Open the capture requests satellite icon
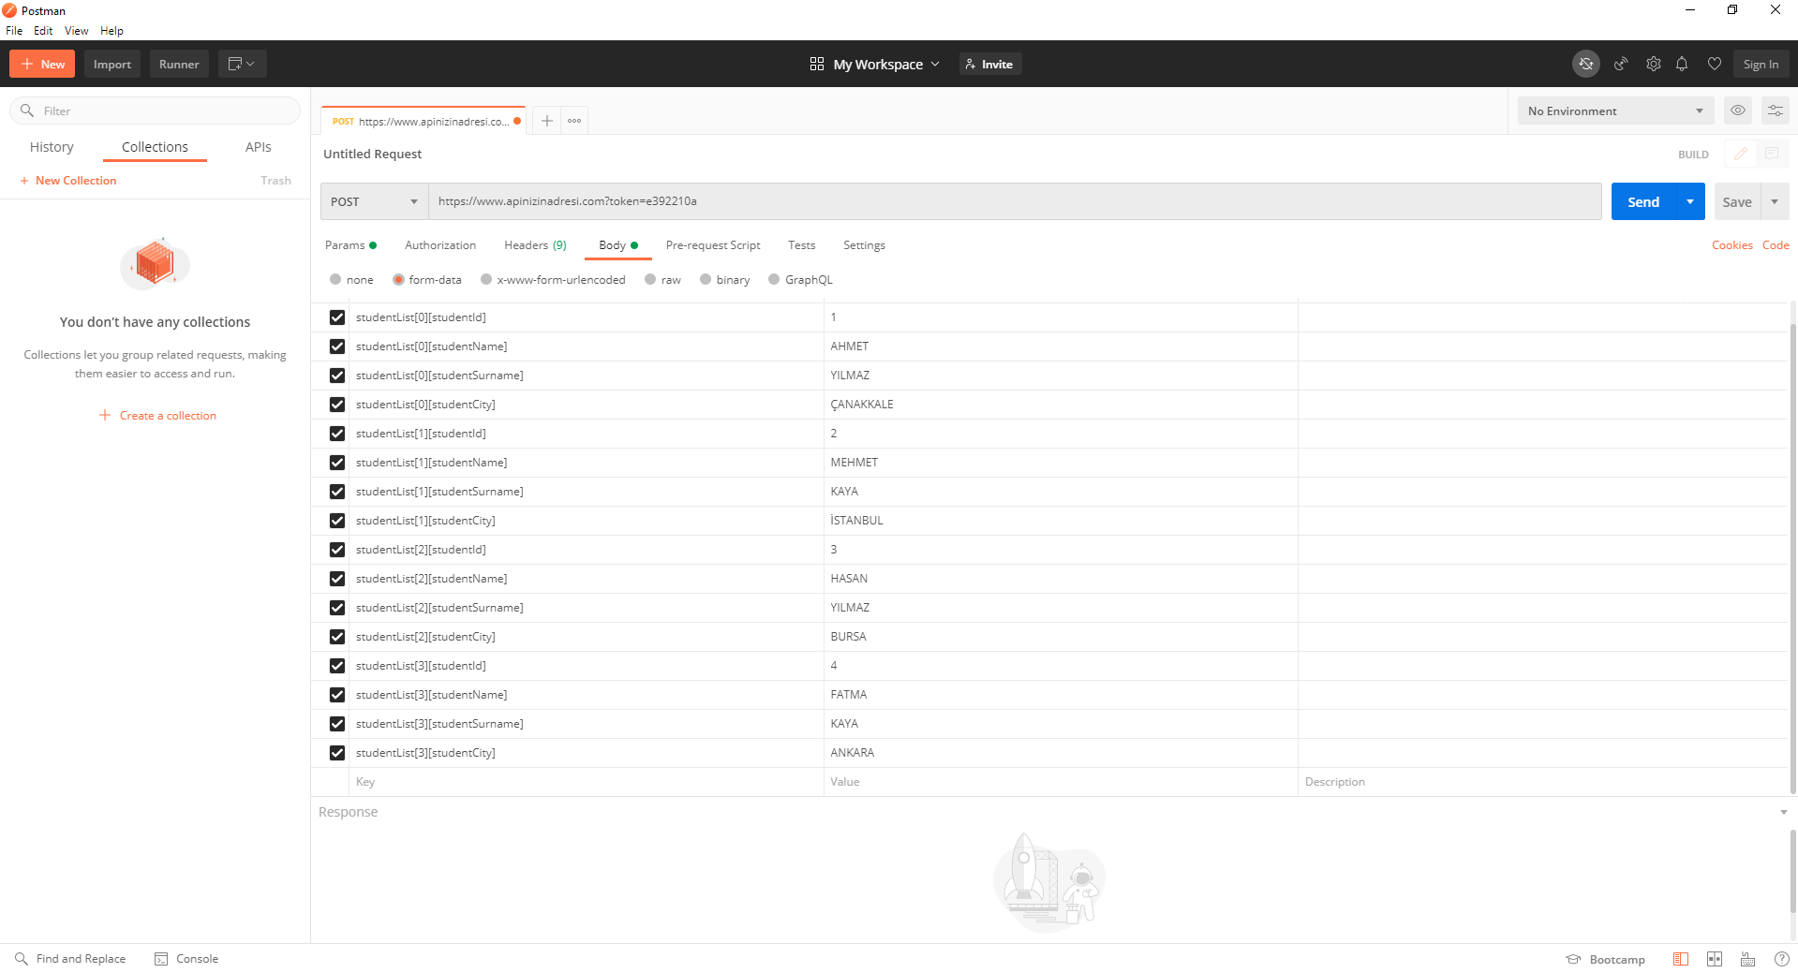Viewport: 1798px width, 973px height. coord(1621,64)
